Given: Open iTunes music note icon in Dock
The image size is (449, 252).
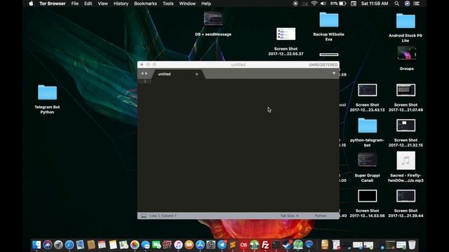Looking at the screenshot, I should click(178, 245).
